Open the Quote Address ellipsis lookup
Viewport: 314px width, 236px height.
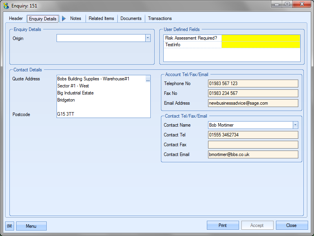148,80
